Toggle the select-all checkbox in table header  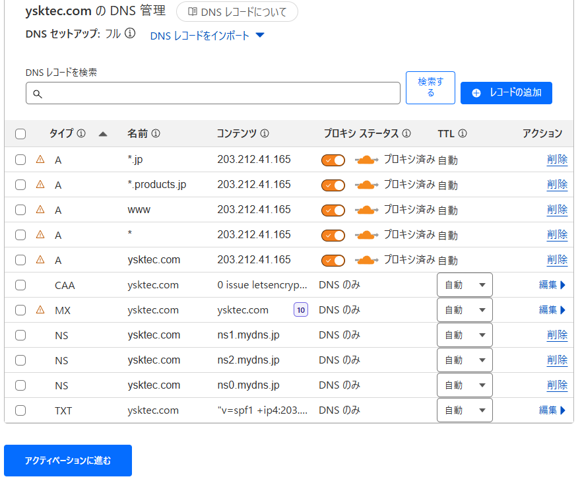[20, 134]
